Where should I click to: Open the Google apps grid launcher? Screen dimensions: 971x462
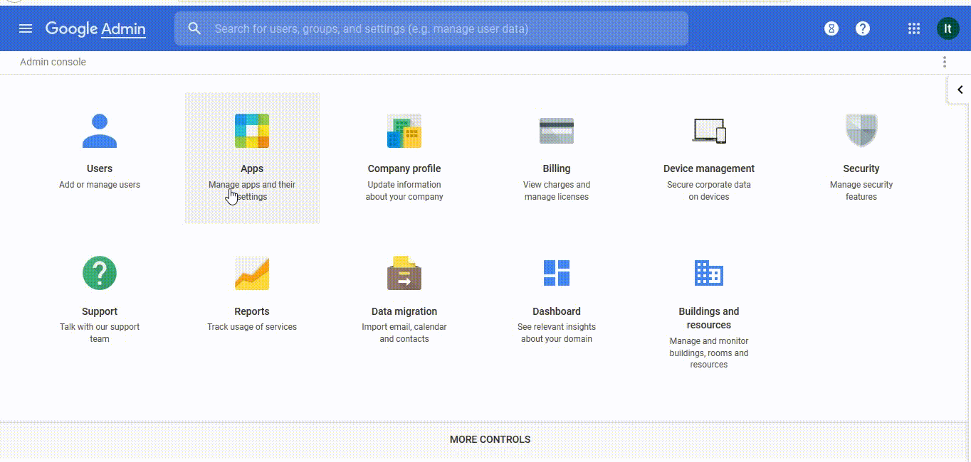point(914,28)
